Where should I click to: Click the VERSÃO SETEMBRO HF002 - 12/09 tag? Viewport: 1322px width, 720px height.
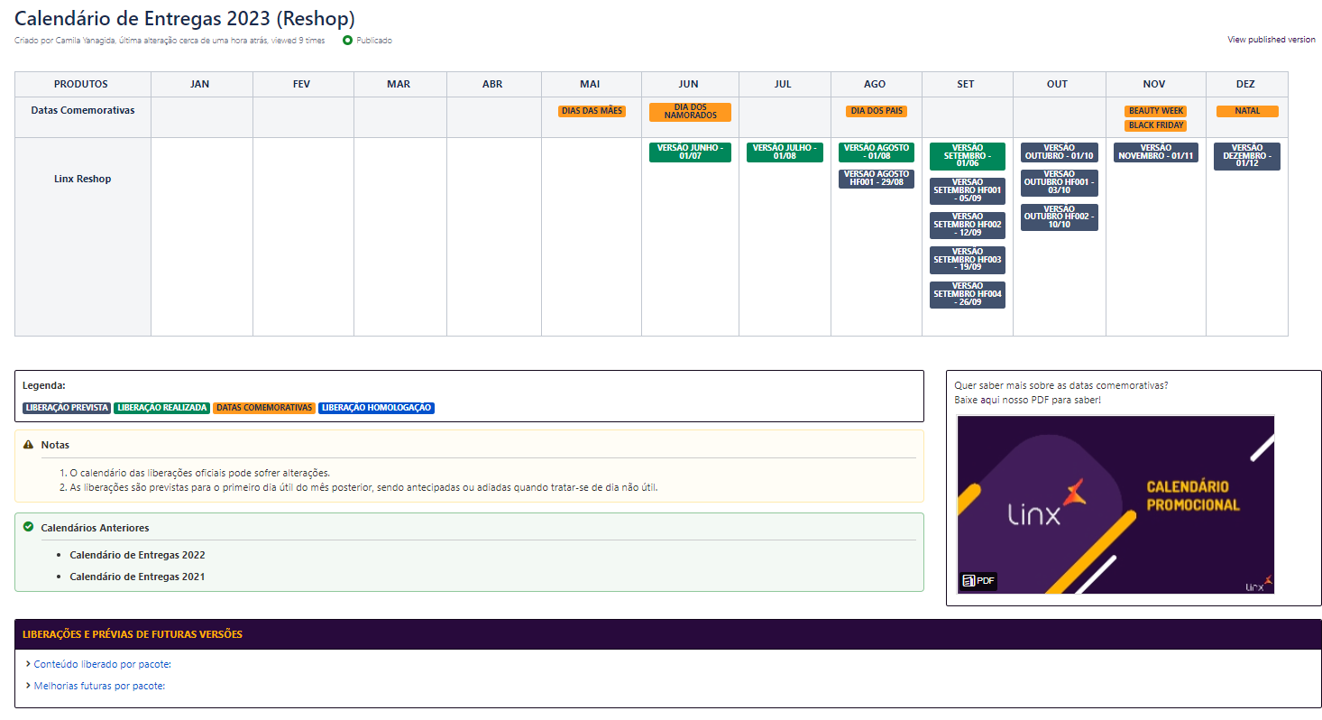click(968, 226)
